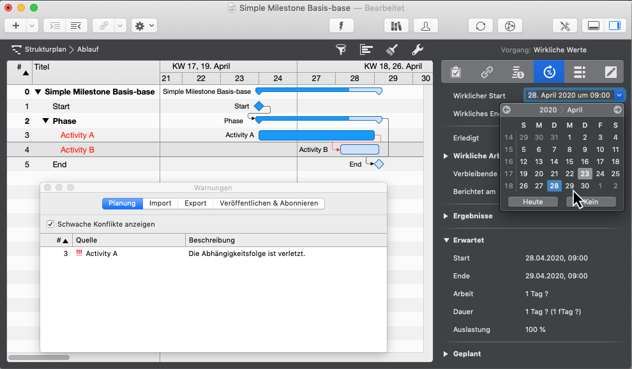Viewport: 632px width, 369px height.
Task: Switch to the Import tab
Action: 160,204
